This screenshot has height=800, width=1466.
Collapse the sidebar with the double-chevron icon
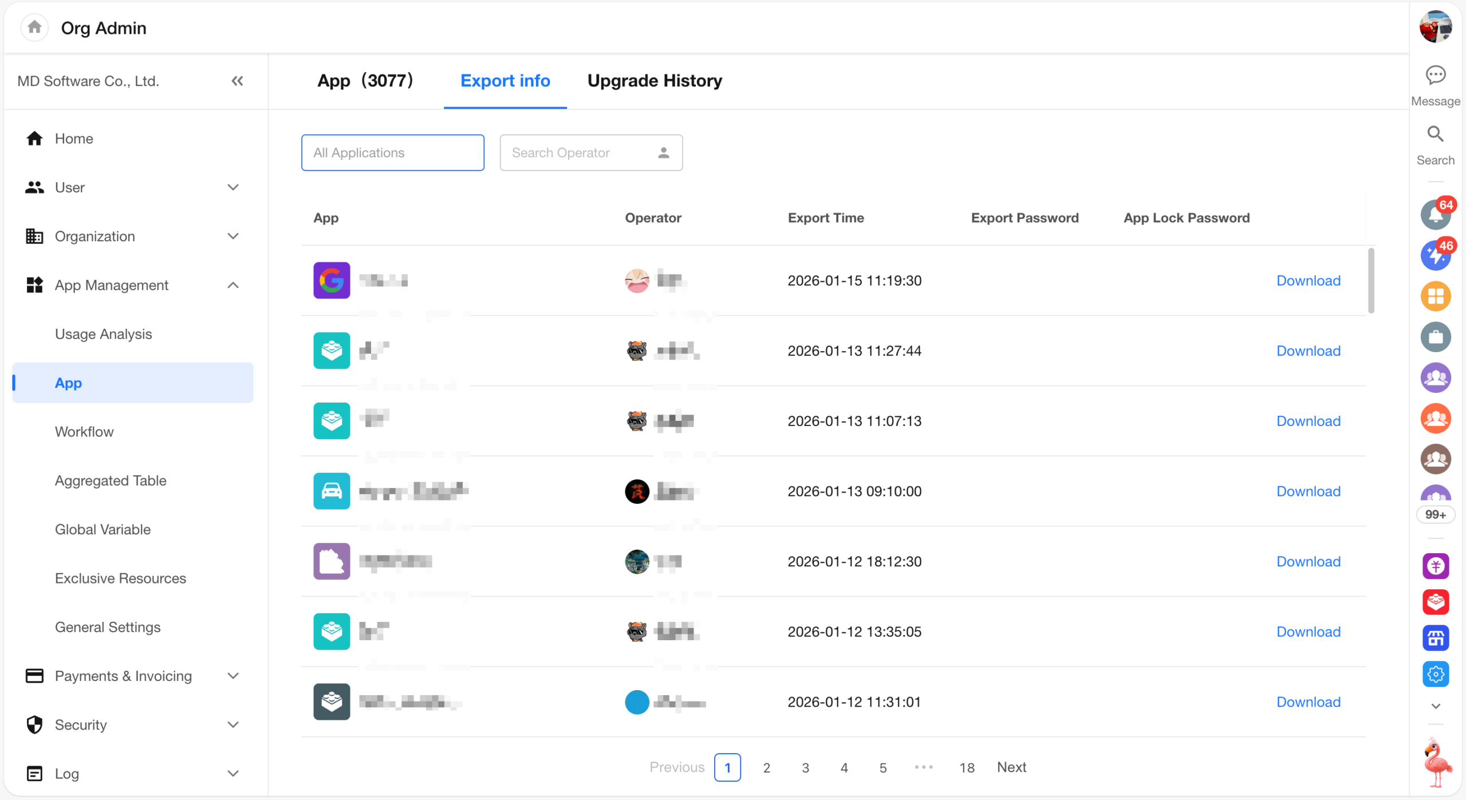pos(237,81)
